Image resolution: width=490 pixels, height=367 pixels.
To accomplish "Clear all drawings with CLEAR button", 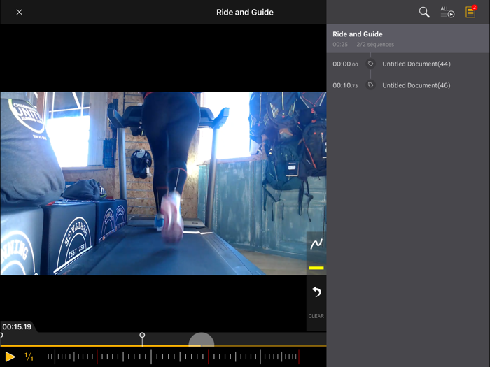I will 316,316.
